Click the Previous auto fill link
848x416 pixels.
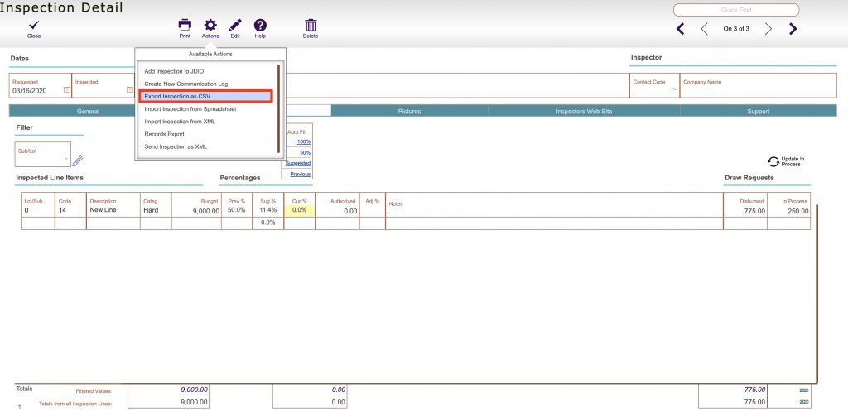point(300,174)
